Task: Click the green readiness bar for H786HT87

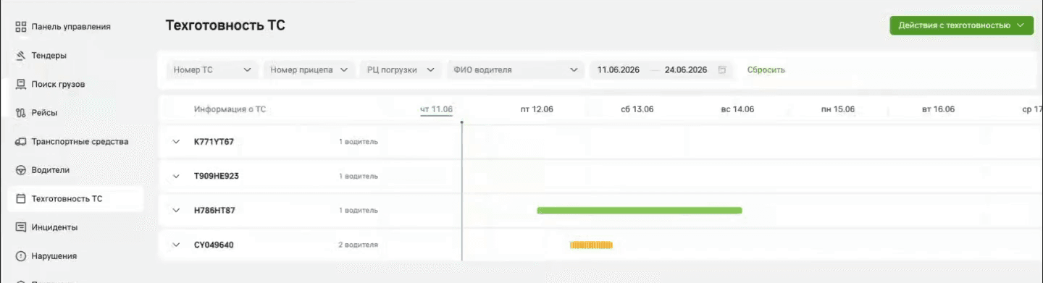Action: (x=640, y=211)
